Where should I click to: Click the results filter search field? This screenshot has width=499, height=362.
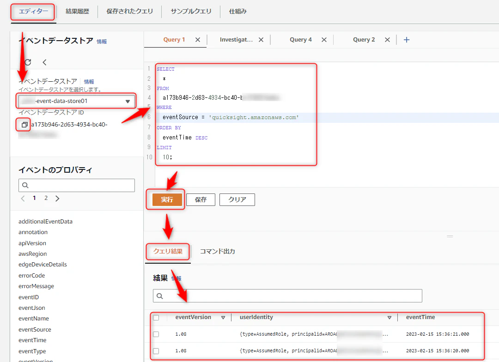tap(287, 296)
